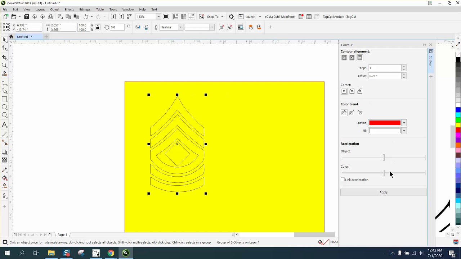Expand the contour Outline color dropdown
The width and height of the screenshot is (461, 259).
pos(404,123)
